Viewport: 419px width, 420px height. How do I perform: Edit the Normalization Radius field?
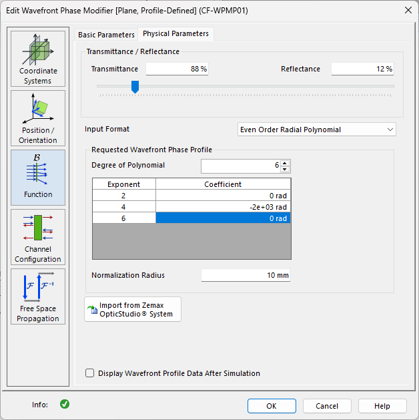click(246, 275)
